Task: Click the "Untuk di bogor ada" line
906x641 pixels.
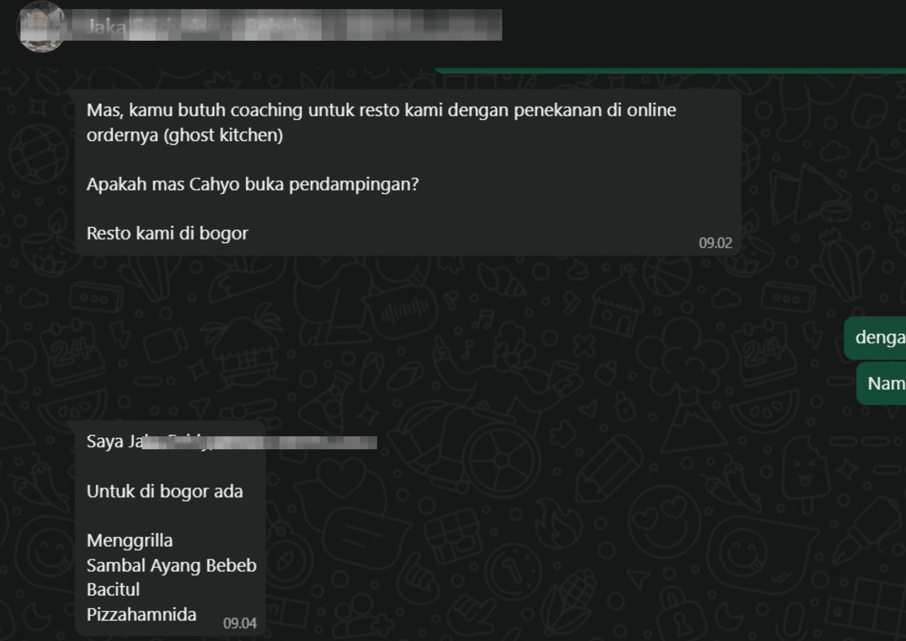Action: tap(165, 491)
